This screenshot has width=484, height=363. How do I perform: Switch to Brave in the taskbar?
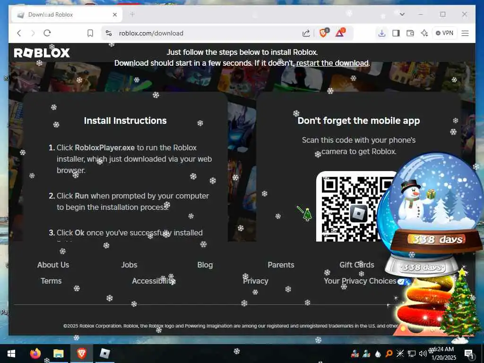coord(81,354)
